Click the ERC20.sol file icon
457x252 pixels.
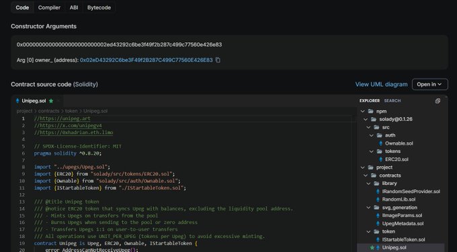pos(380,160)
